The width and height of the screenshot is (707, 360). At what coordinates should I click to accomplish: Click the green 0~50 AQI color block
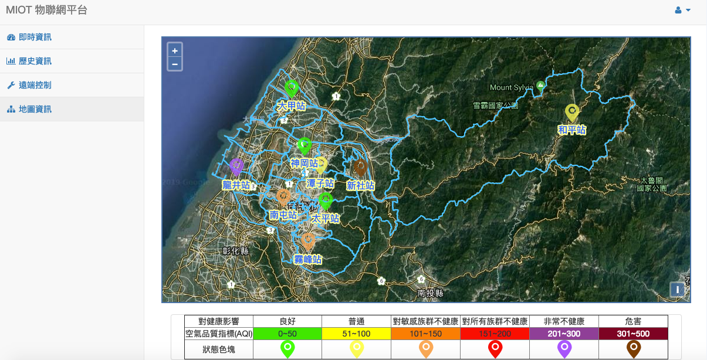(x=287, y=334)
